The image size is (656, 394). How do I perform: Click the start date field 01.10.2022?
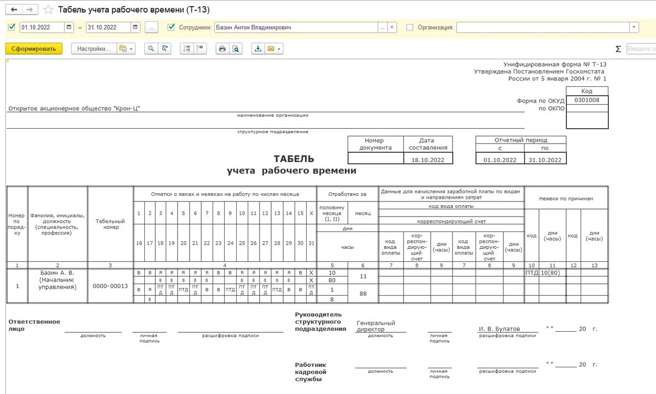click(x=42, y=27)
